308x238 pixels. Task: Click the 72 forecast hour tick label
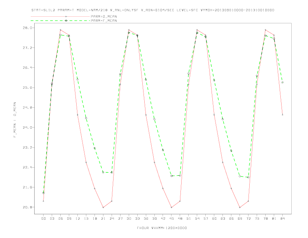click(x=248, y=219)
